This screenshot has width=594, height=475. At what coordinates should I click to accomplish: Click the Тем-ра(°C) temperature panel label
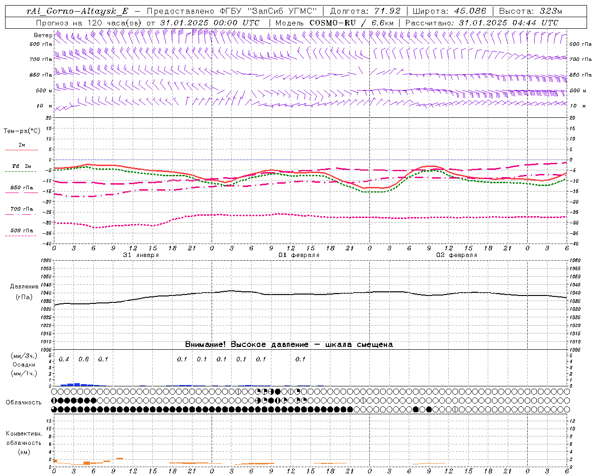click(x=22, y=131)
